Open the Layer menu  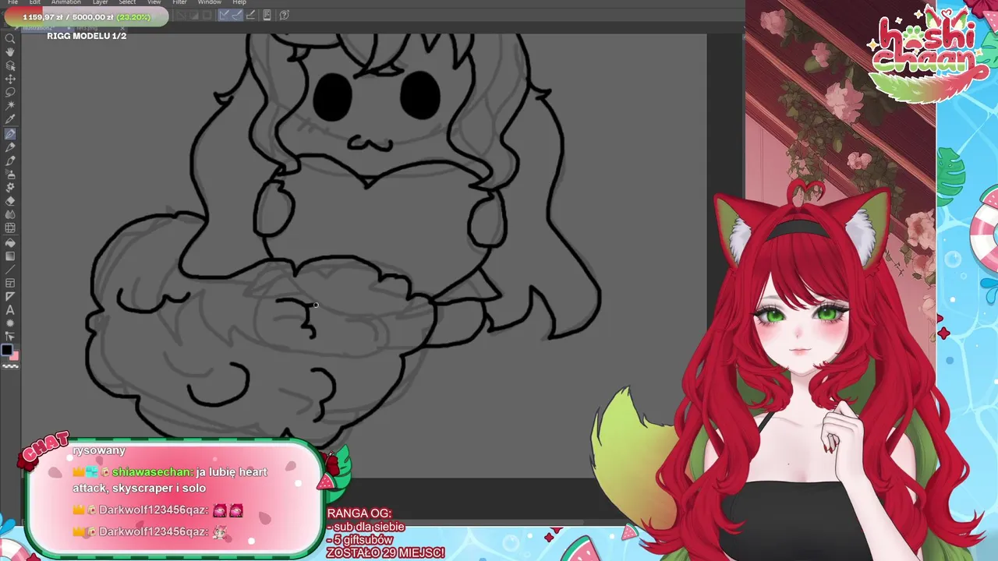click(x=100, y=2)
